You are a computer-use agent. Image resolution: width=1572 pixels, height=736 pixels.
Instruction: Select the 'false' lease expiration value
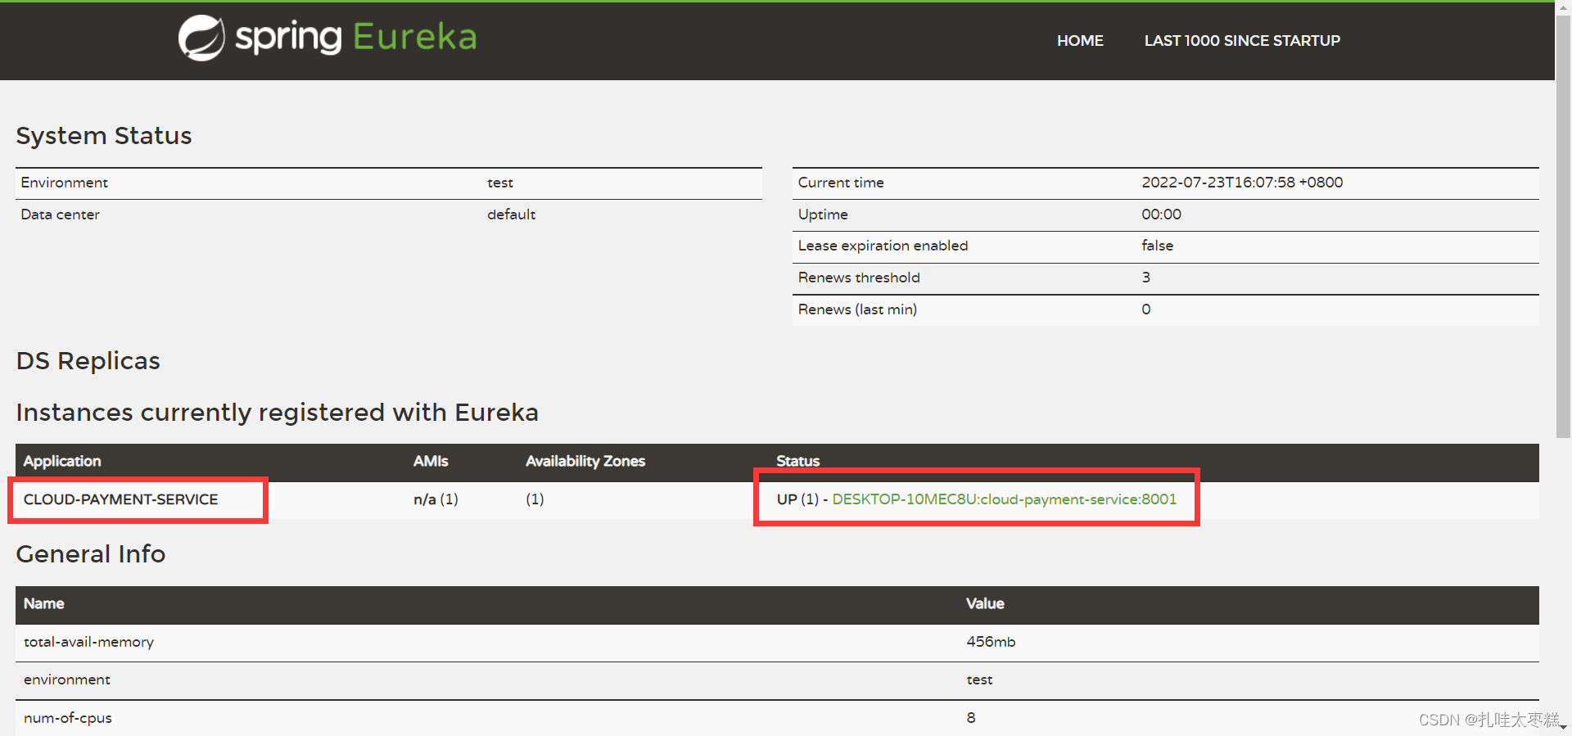tap(1158, 246)
